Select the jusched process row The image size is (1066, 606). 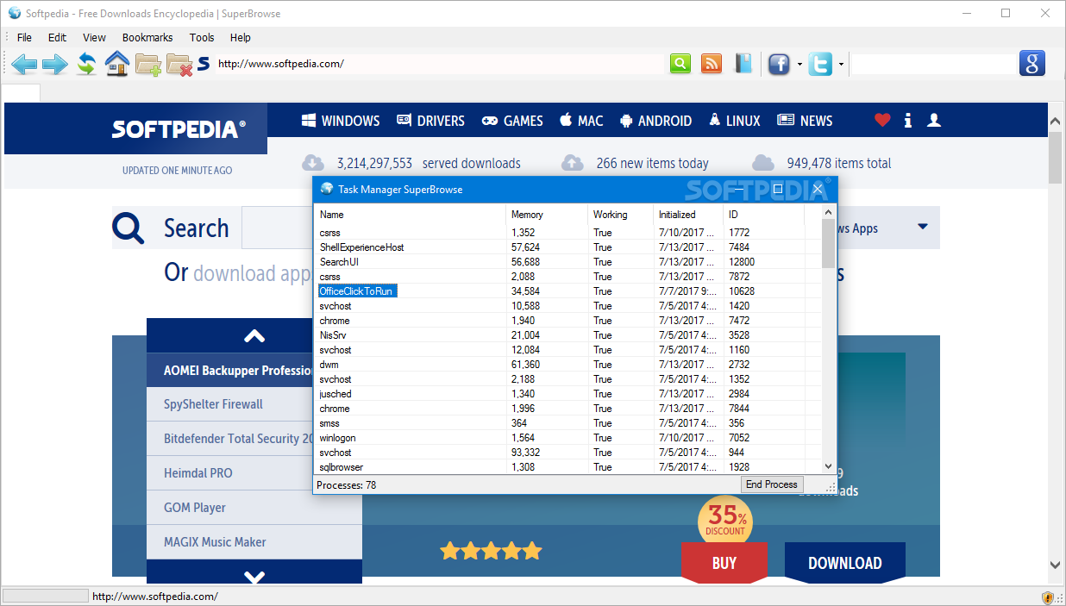[567, 394]
